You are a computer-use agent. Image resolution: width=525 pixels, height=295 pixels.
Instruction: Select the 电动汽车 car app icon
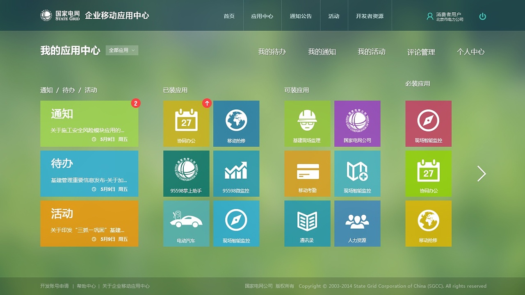187,223
